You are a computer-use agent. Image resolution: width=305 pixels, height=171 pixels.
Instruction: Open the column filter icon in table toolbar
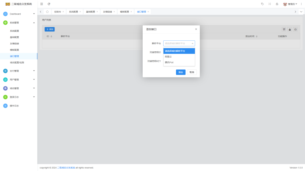(284, 29)
